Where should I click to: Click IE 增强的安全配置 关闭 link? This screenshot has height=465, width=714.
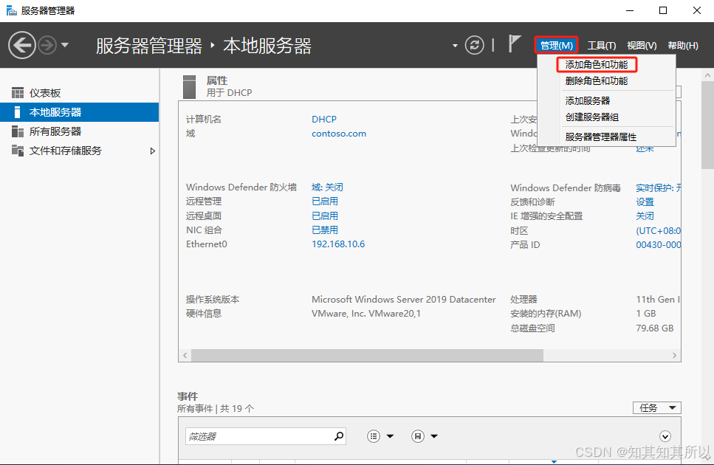point(645,216)
